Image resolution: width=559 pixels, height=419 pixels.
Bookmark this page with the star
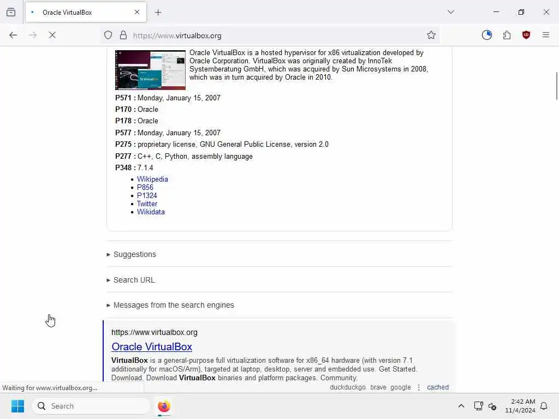click(431, 35)
